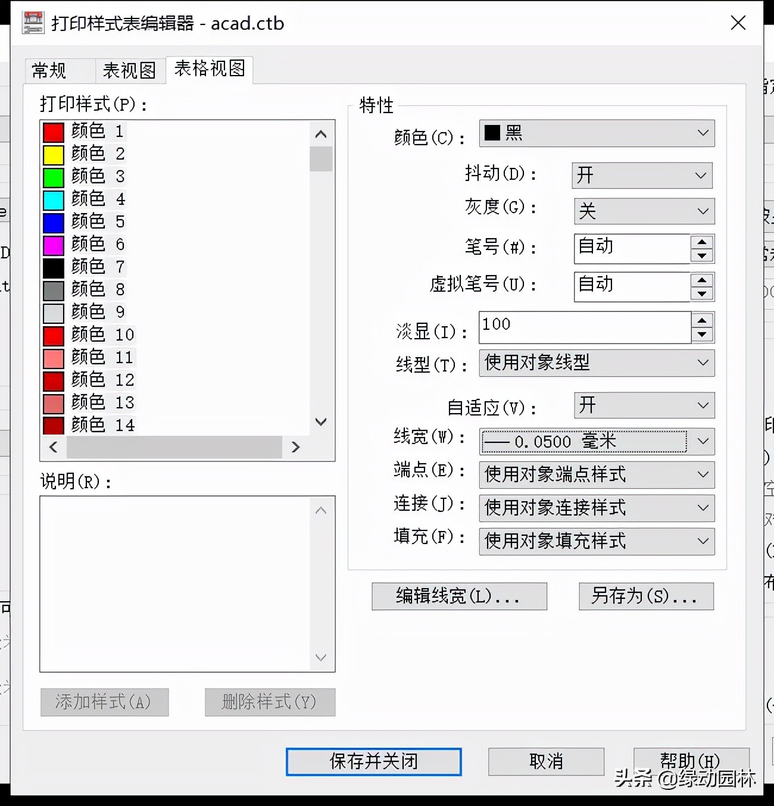The width and height of the screenshot is (774, 806).
Task: Click the 编辑线宽(L) button
Action: 459,596
